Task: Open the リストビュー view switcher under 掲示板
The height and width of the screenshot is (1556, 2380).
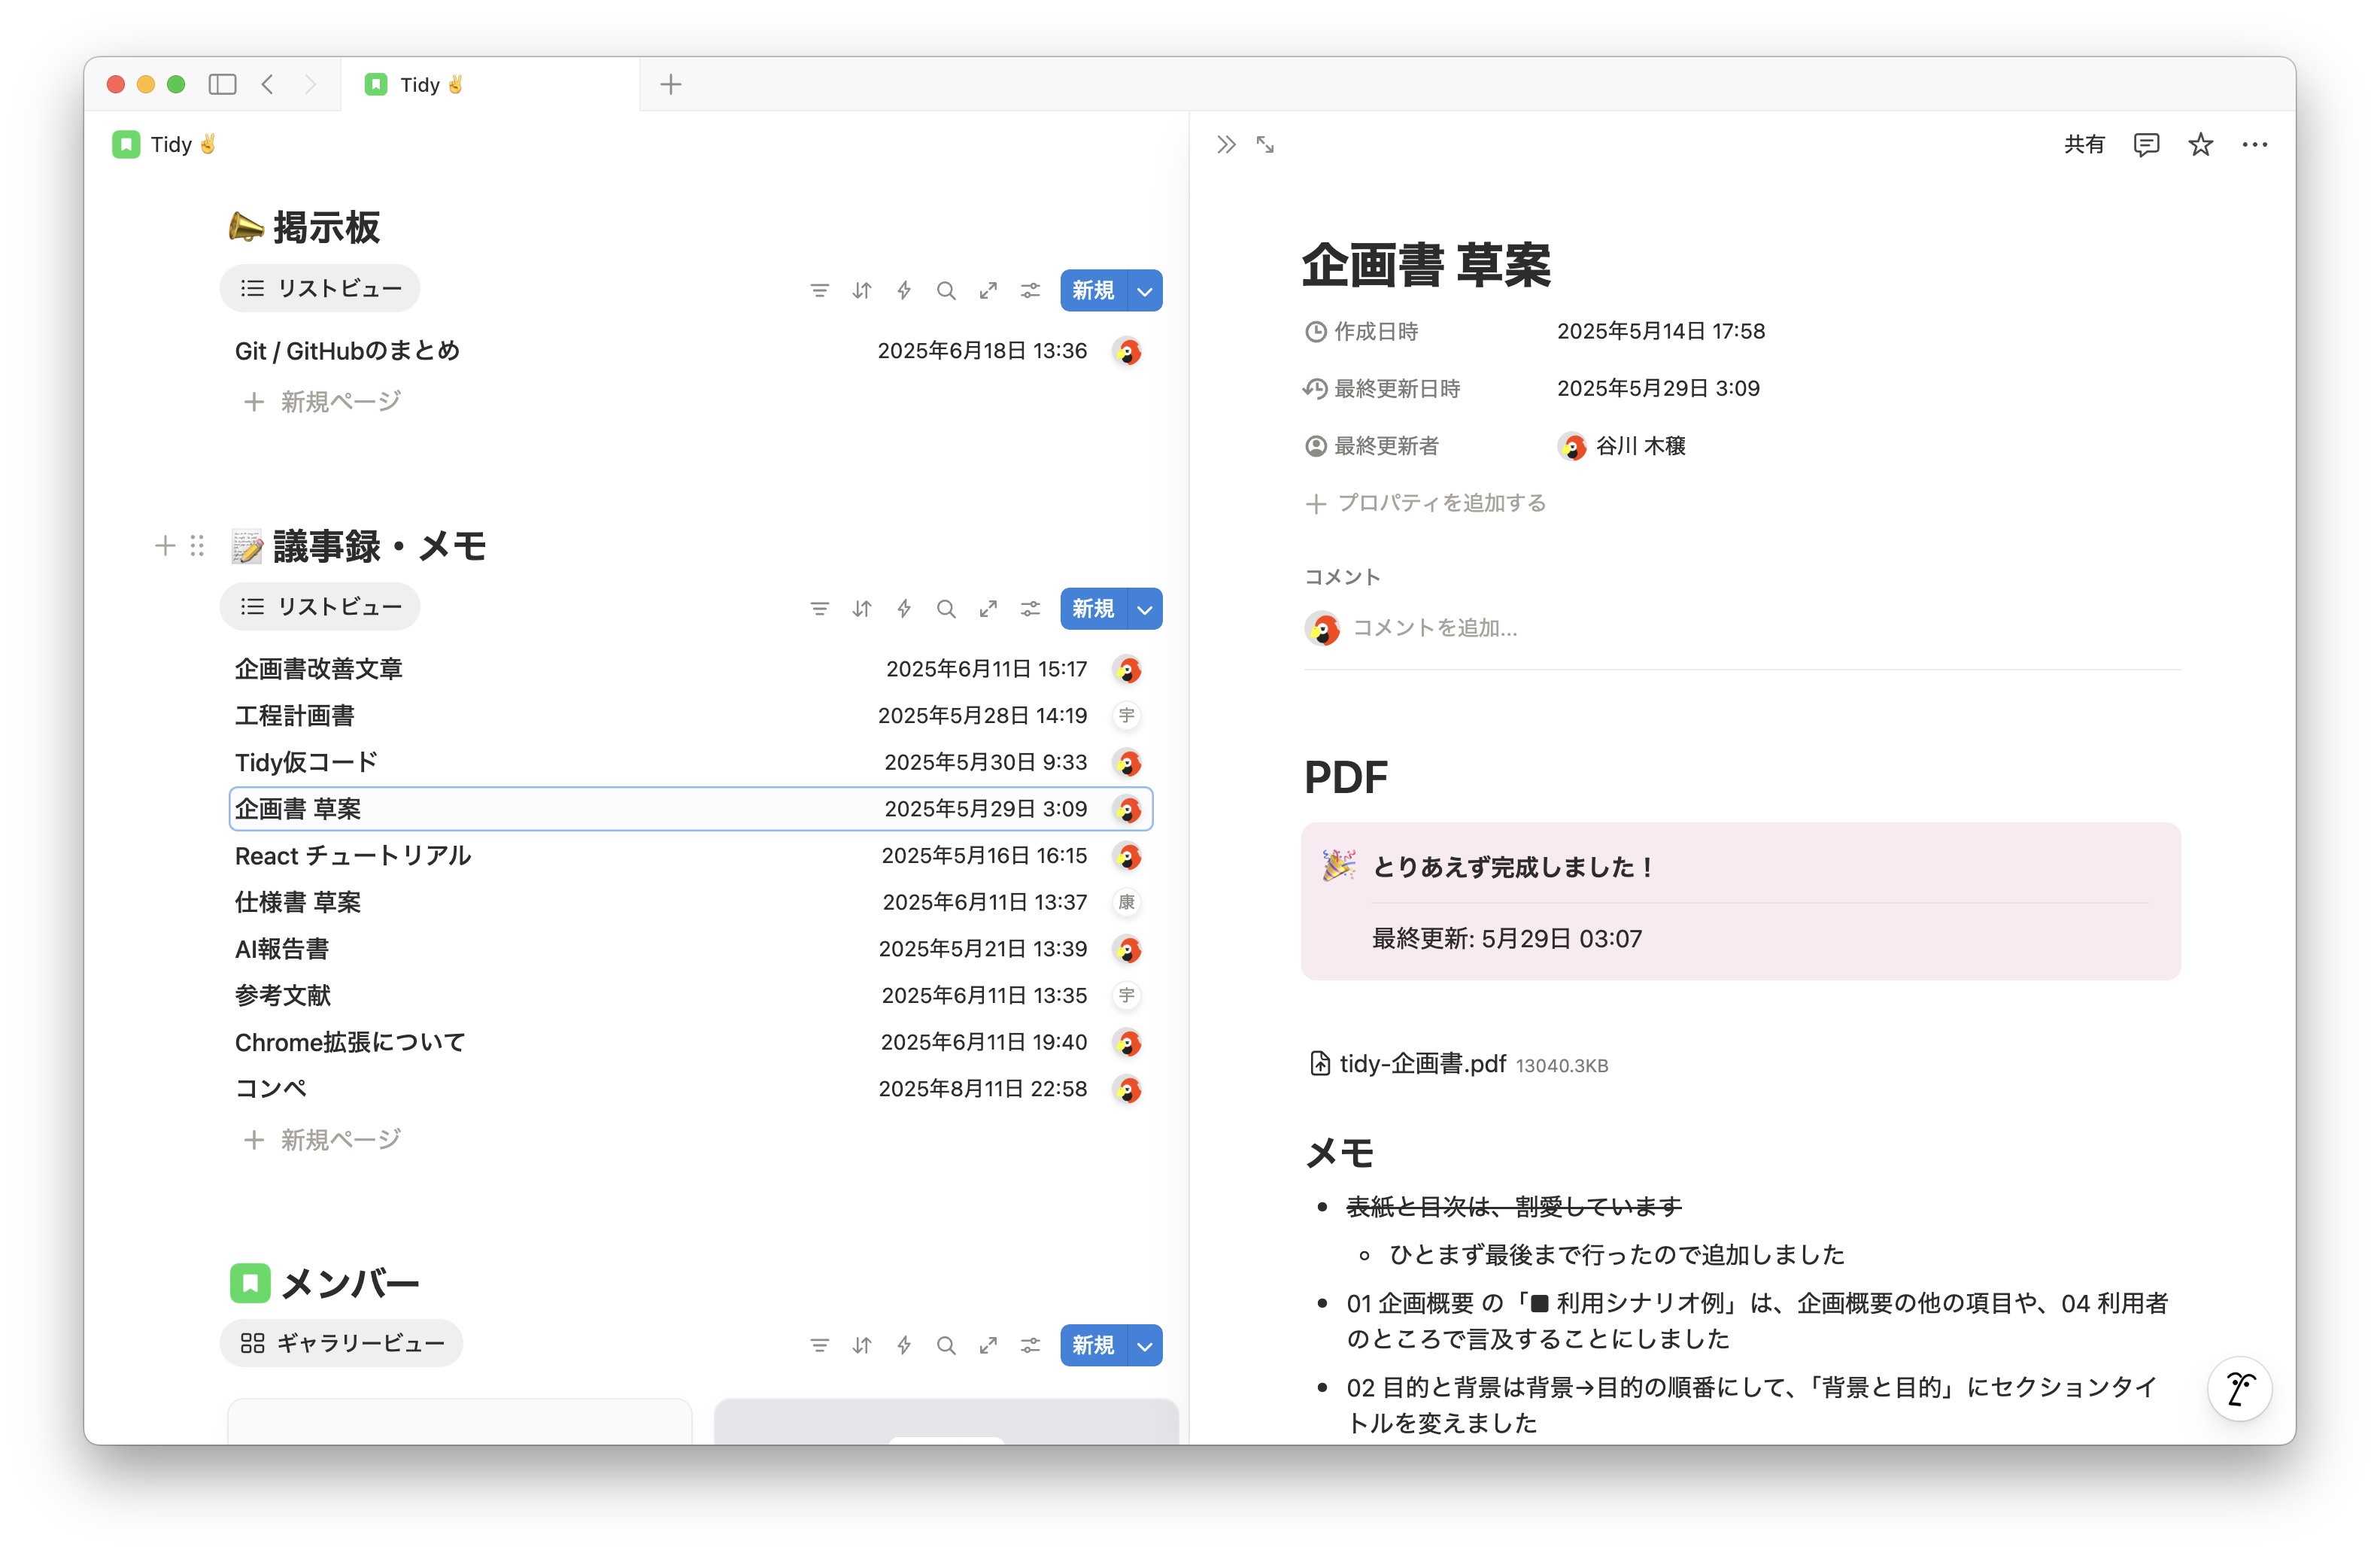Action: [x=319, y=288]
